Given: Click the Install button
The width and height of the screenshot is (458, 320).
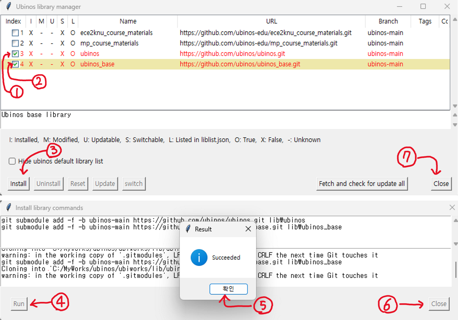Looking at the screenshot, I should (18, 184).
